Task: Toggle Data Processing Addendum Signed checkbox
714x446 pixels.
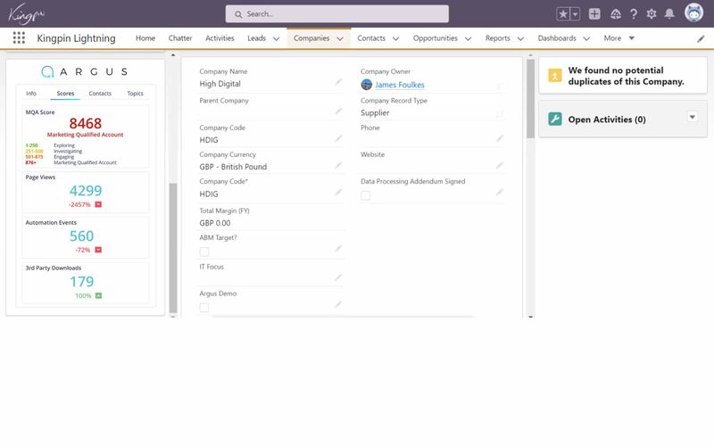Action: pos(365,195)
